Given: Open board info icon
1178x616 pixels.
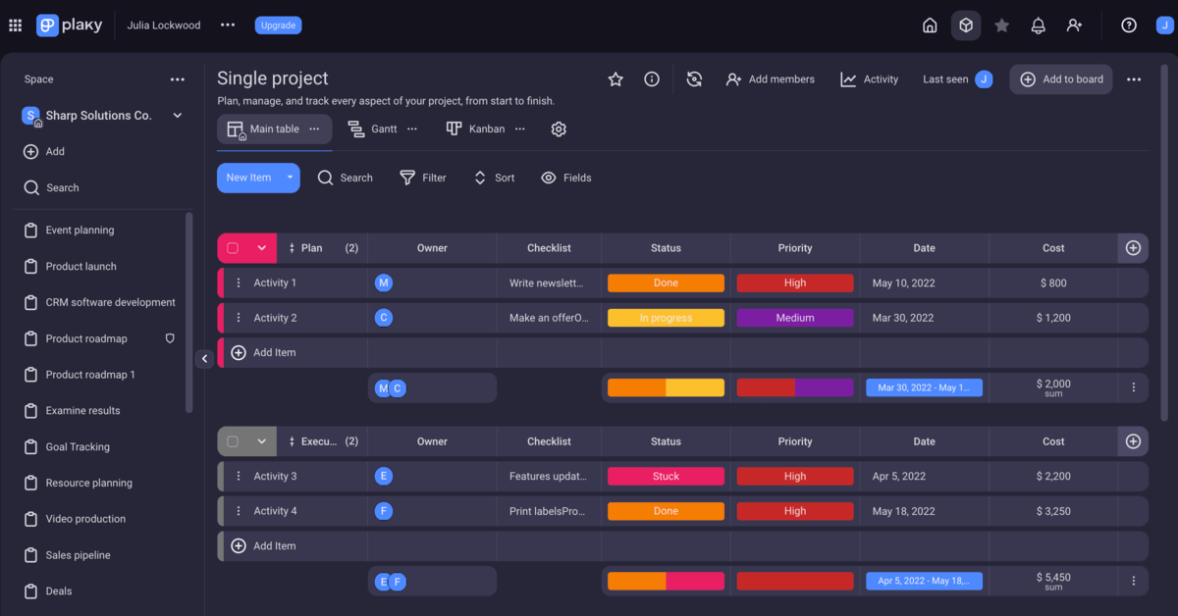Looking at the screenshot, I should coord(652,79).
